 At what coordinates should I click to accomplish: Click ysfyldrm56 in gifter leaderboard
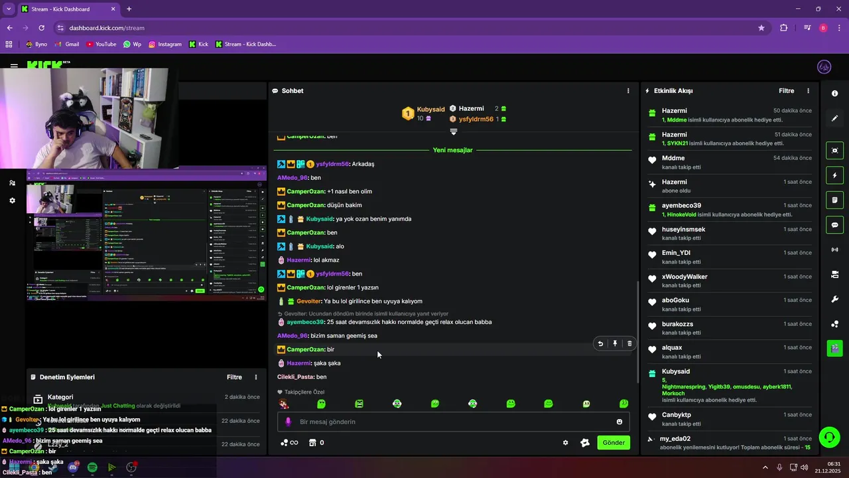[x=476, y=119]
